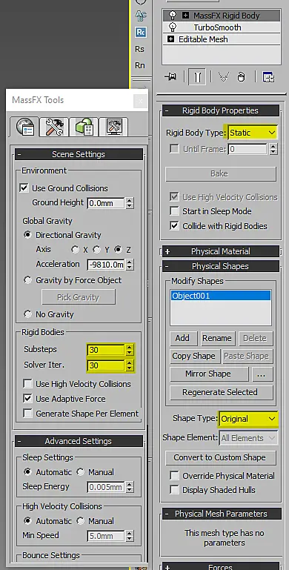
Task: Click the gravity Acceleration input field
Action: 106,265
